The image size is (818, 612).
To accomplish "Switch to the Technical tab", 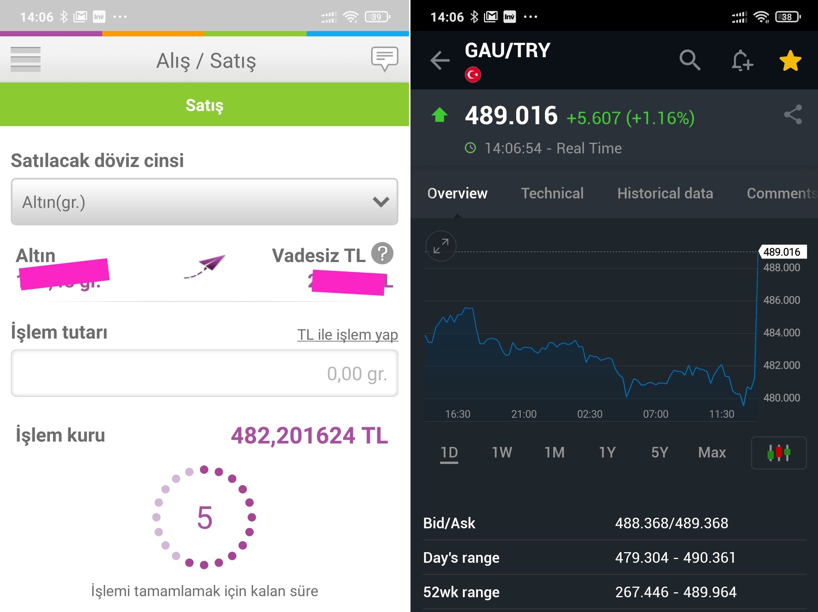I will coord(552,193).
